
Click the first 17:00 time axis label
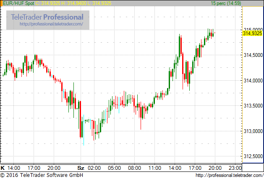[34, 168]
